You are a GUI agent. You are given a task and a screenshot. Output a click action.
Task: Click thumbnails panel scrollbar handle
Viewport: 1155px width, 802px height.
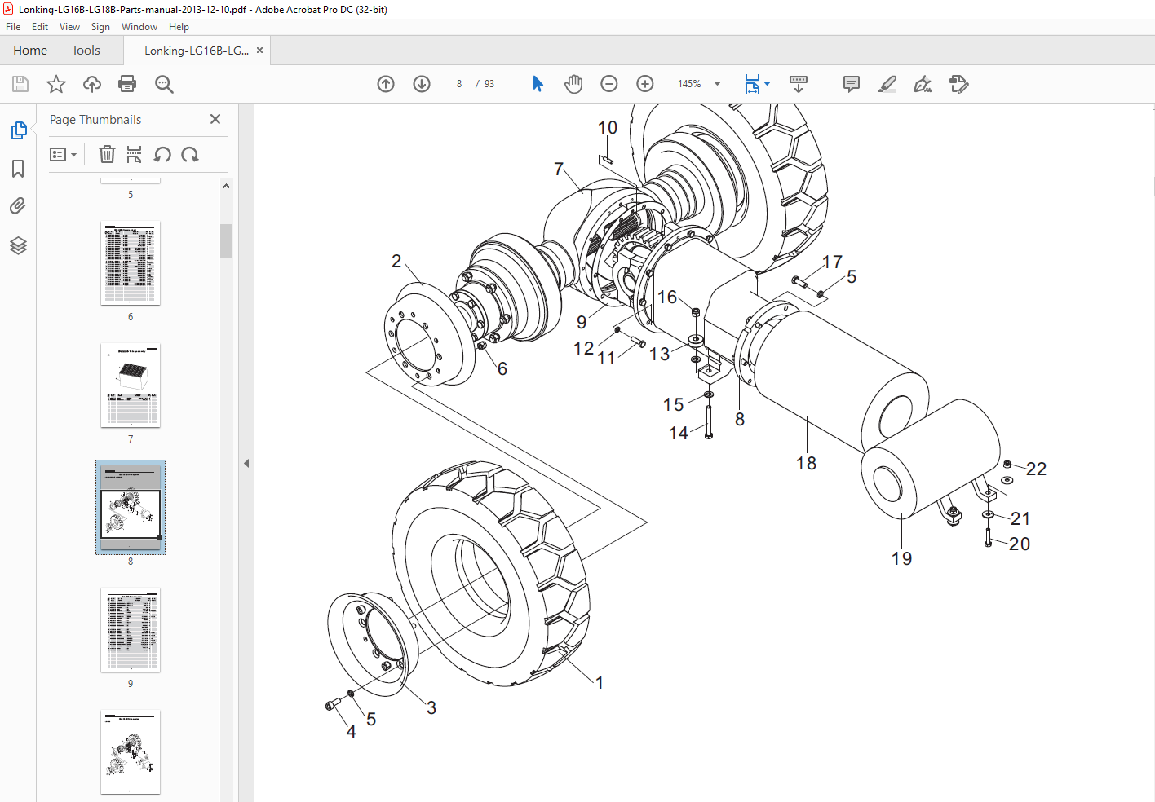click(227, 240)
